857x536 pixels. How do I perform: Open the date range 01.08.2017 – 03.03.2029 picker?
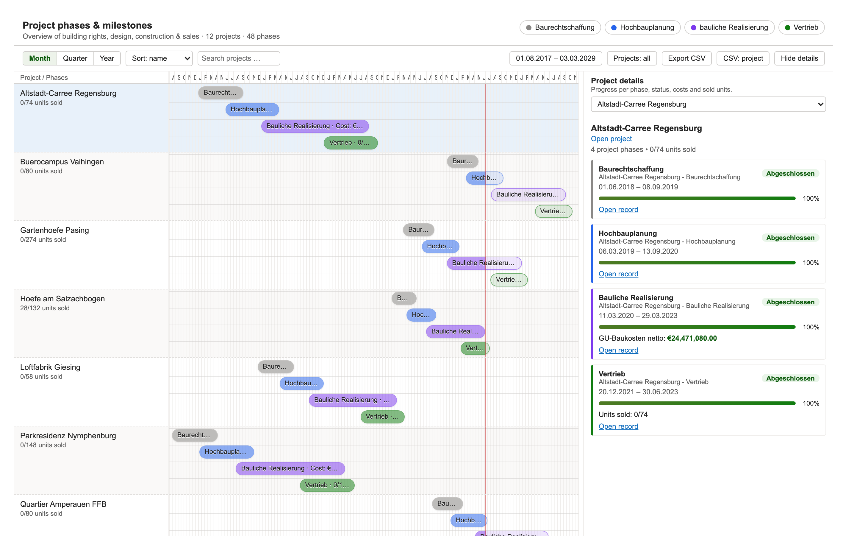pyautogui.click(x=556, y=58)
